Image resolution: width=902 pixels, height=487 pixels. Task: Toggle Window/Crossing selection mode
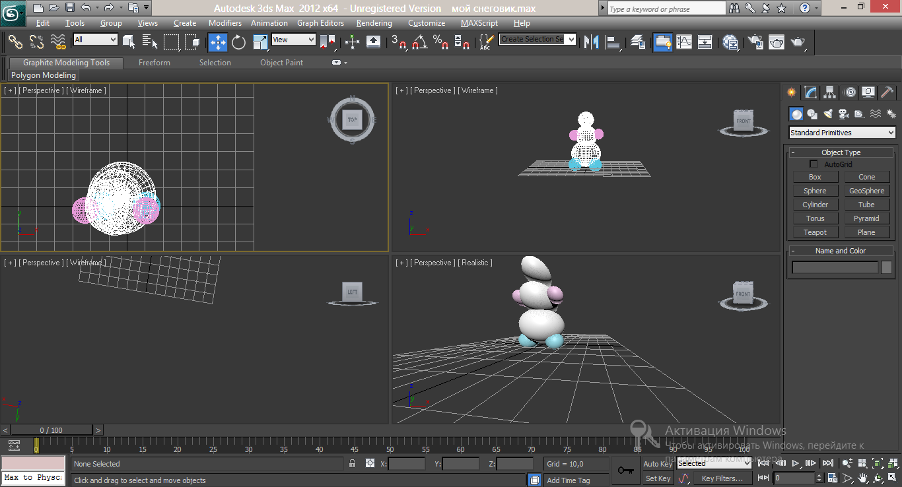[193, 42]
